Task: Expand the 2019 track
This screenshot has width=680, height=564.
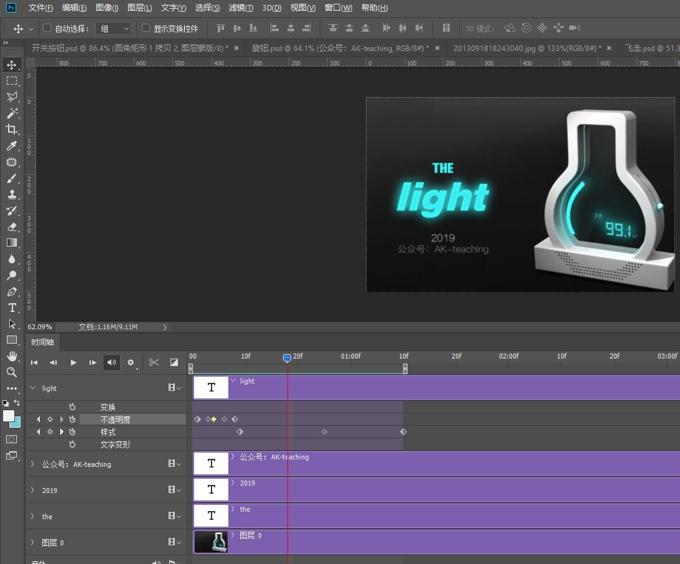Action: click(x=32, y=490)
